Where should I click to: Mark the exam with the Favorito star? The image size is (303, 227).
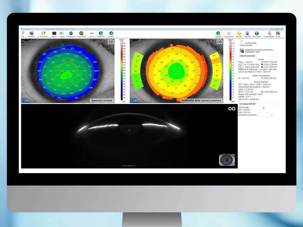pyautogui.click(x=239, y=34)
